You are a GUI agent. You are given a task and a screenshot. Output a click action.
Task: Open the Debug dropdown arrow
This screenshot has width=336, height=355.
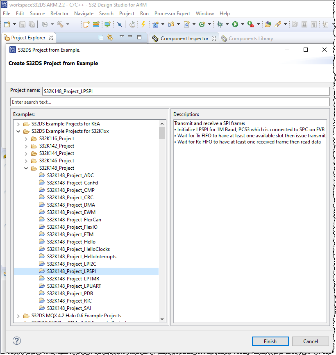(227, 24)
